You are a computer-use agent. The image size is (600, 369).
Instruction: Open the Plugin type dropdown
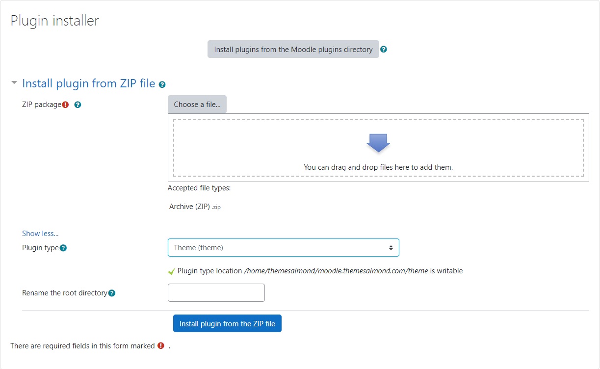click(284, 248)
